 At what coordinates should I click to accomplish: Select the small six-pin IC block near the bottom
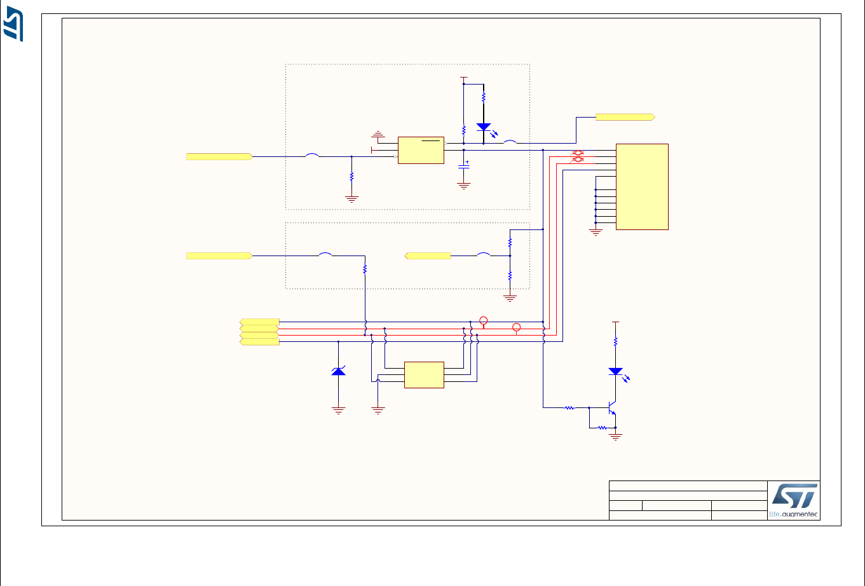click(x=424, y=374)
